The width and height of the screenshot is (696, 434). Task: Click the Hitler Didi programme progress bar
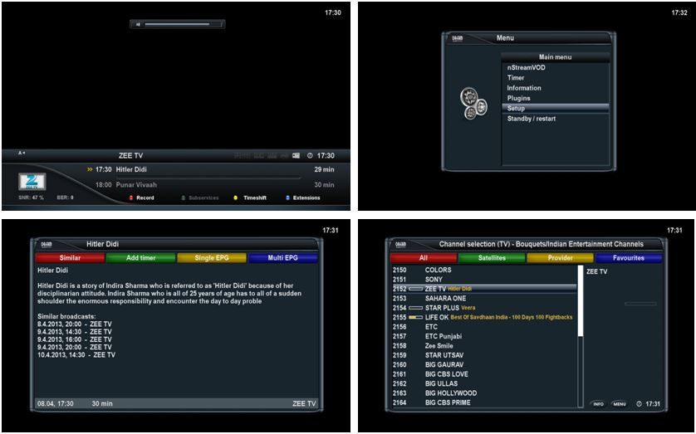(x=208, y=178)
